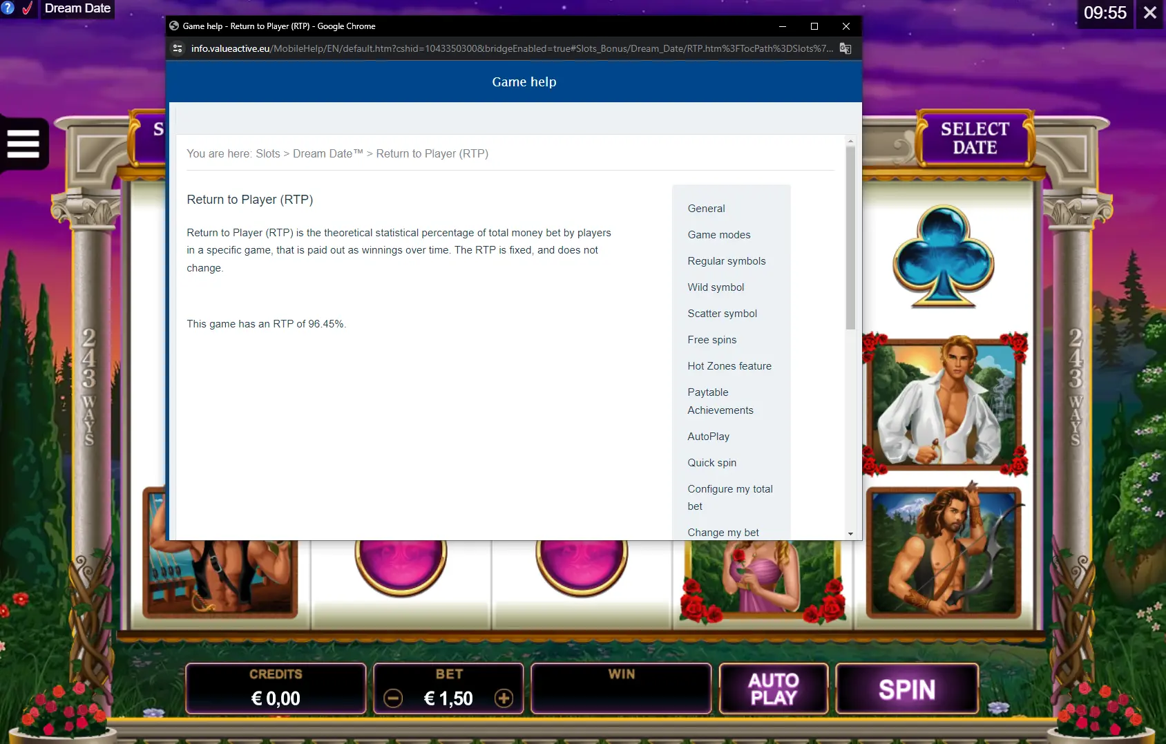Click the WIN display box
This screenshot has height=744, width=1166.
[x=621, y=689]
